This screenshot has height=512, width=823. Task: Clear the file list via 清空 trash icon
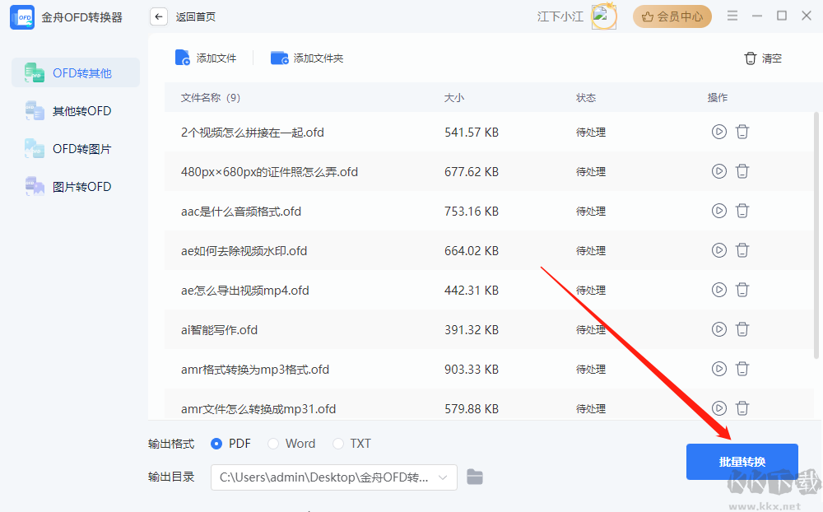[751, 58]
